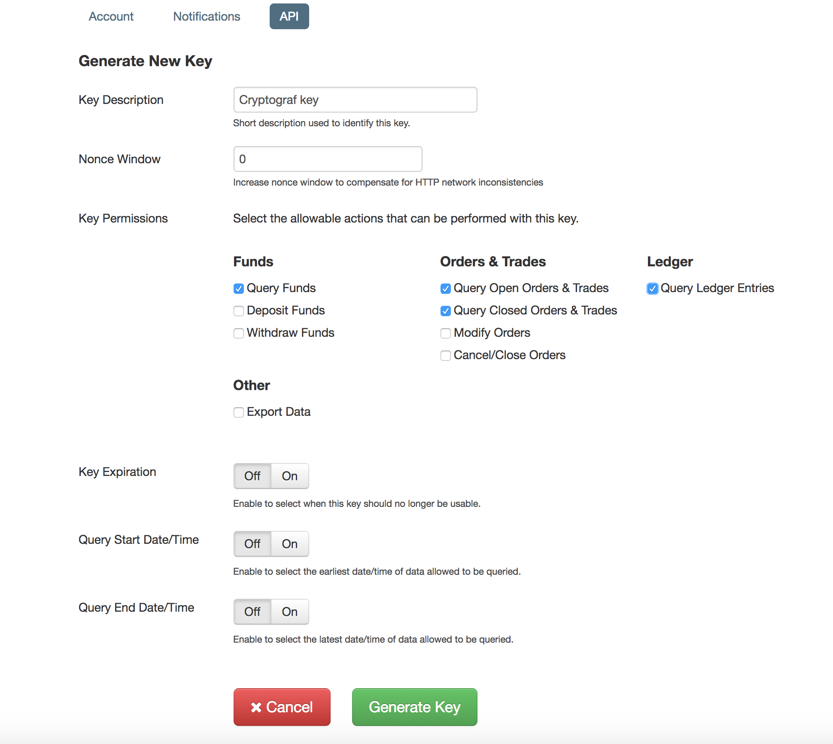Click the Ledger section heading

pyautogui.click(x=670, y=262)
